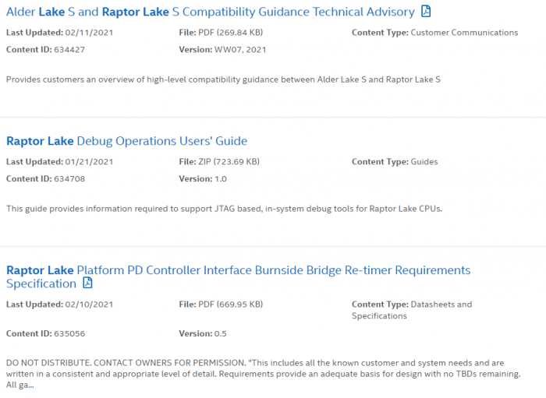This screenshot has width=546, height=398.
Task: Open the Platform PD Controller Interface Specification link
Action: pos(238,270)
